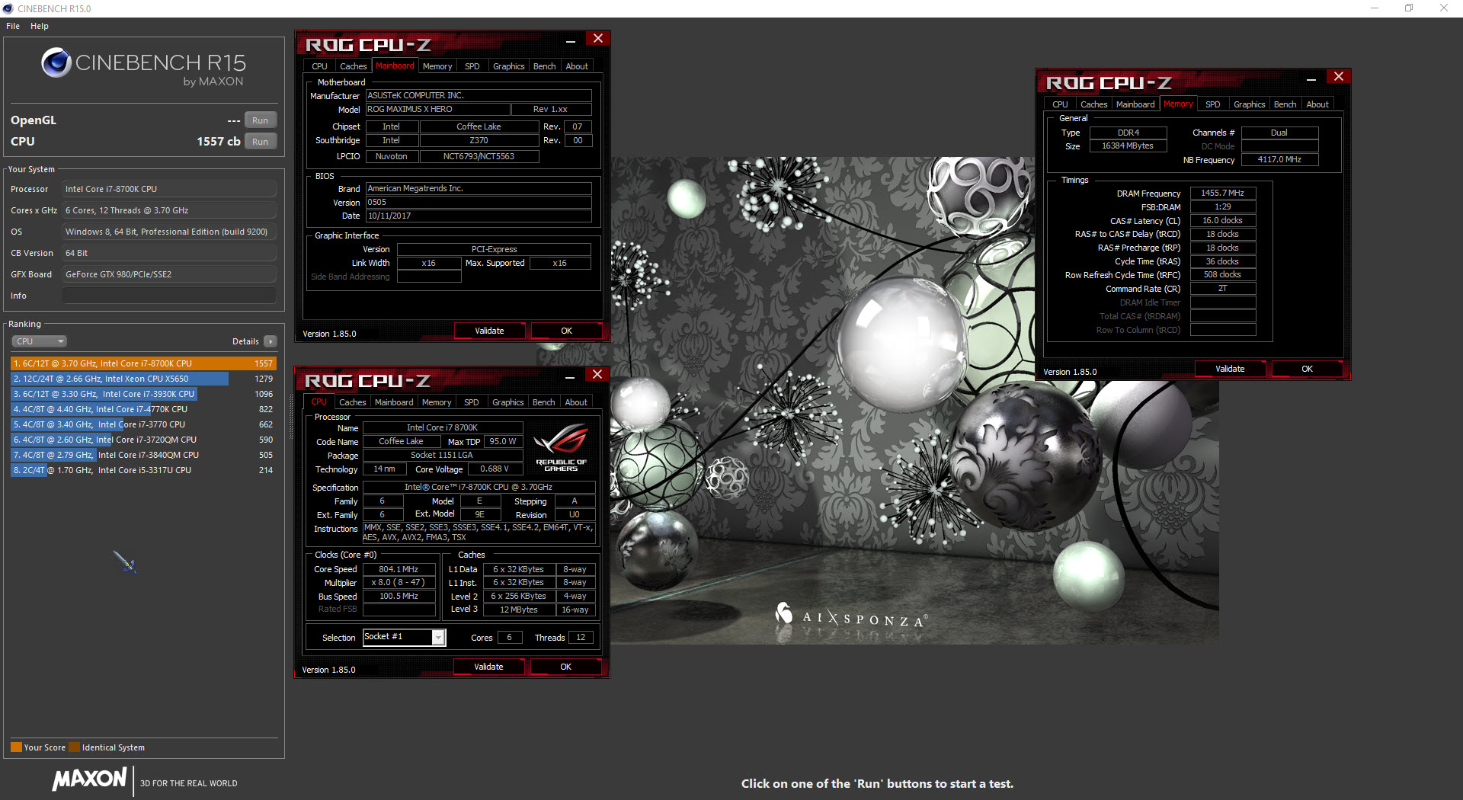The height and width of the screenshot is (800, 1463).
Task: Open Bench tab in Mainboard CPU-Z window
Action: pos(544,66)
